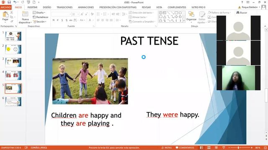Image resolution: width=268 pixels, height=150 pixels.
Task: Undo the last action
Action: tap(15, 2)
